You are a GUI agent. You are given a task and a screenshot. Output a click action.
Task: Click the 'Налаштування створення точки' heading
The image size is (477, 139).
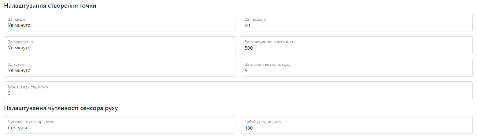50,6
